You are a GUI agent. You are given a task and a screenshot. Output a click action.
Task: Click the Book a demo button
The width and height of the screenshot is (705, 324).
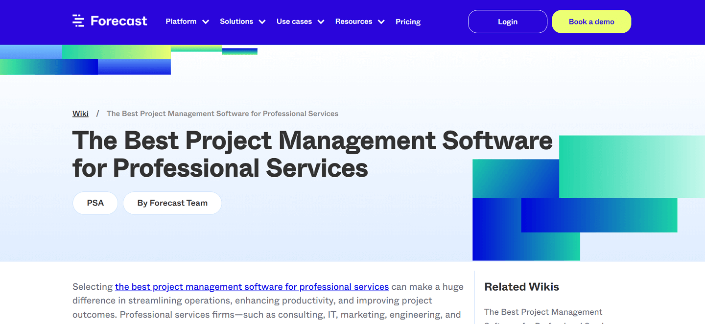pos(591,22)
